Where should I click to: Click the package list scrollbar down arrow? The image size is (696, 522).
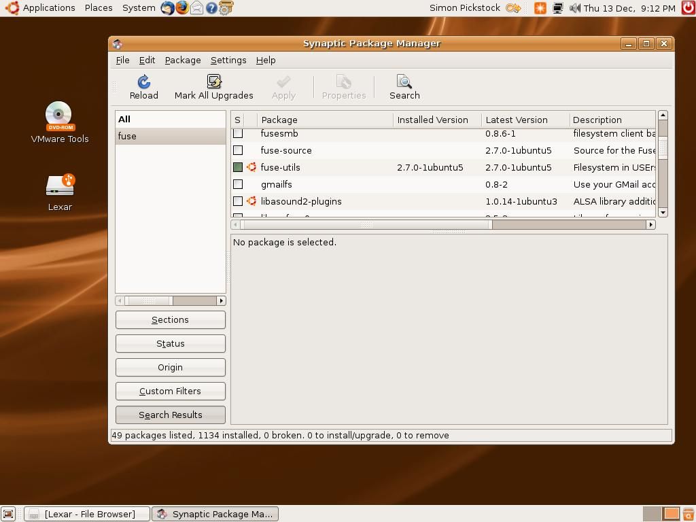[x=662, y=212]
